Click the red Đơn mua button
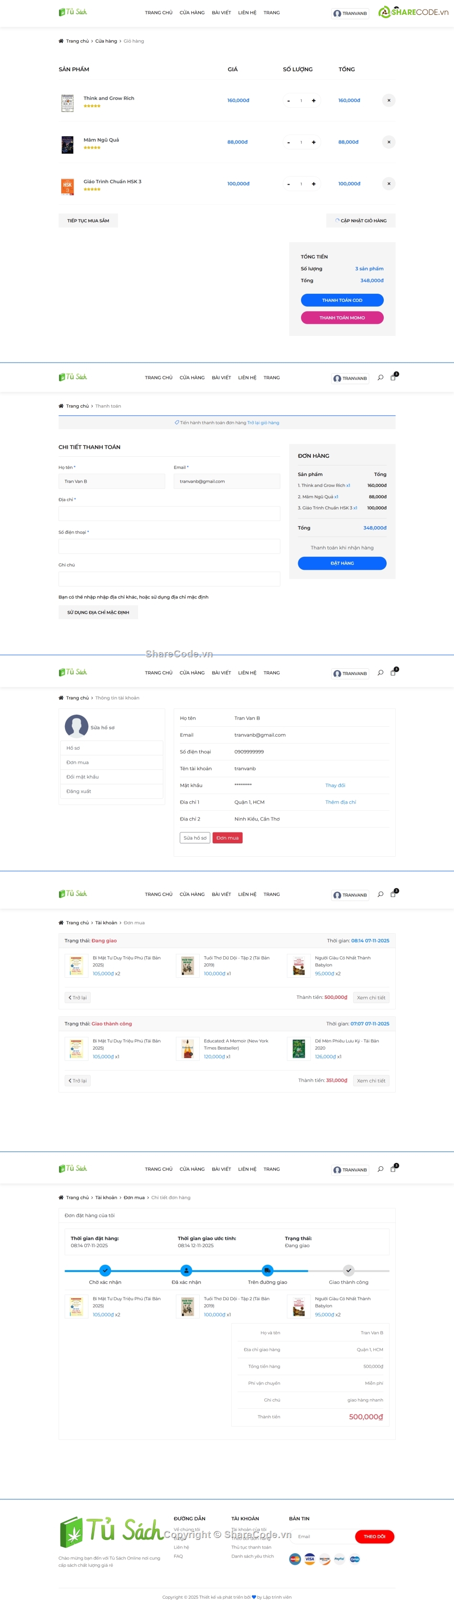Viewport: 454px width, 1615px height. (x=227, y=838)
